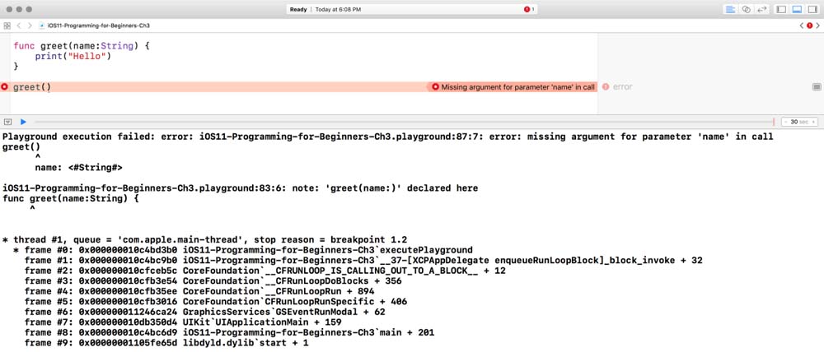This screenshot has width=824, height=352.
Task: Click 'error' label in results sidebar
Action: 623,87
